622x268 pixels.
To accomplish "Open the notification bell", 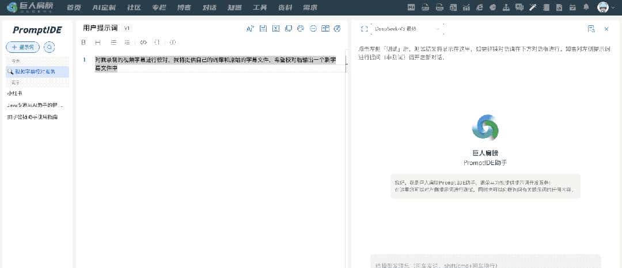I will 586,7.
